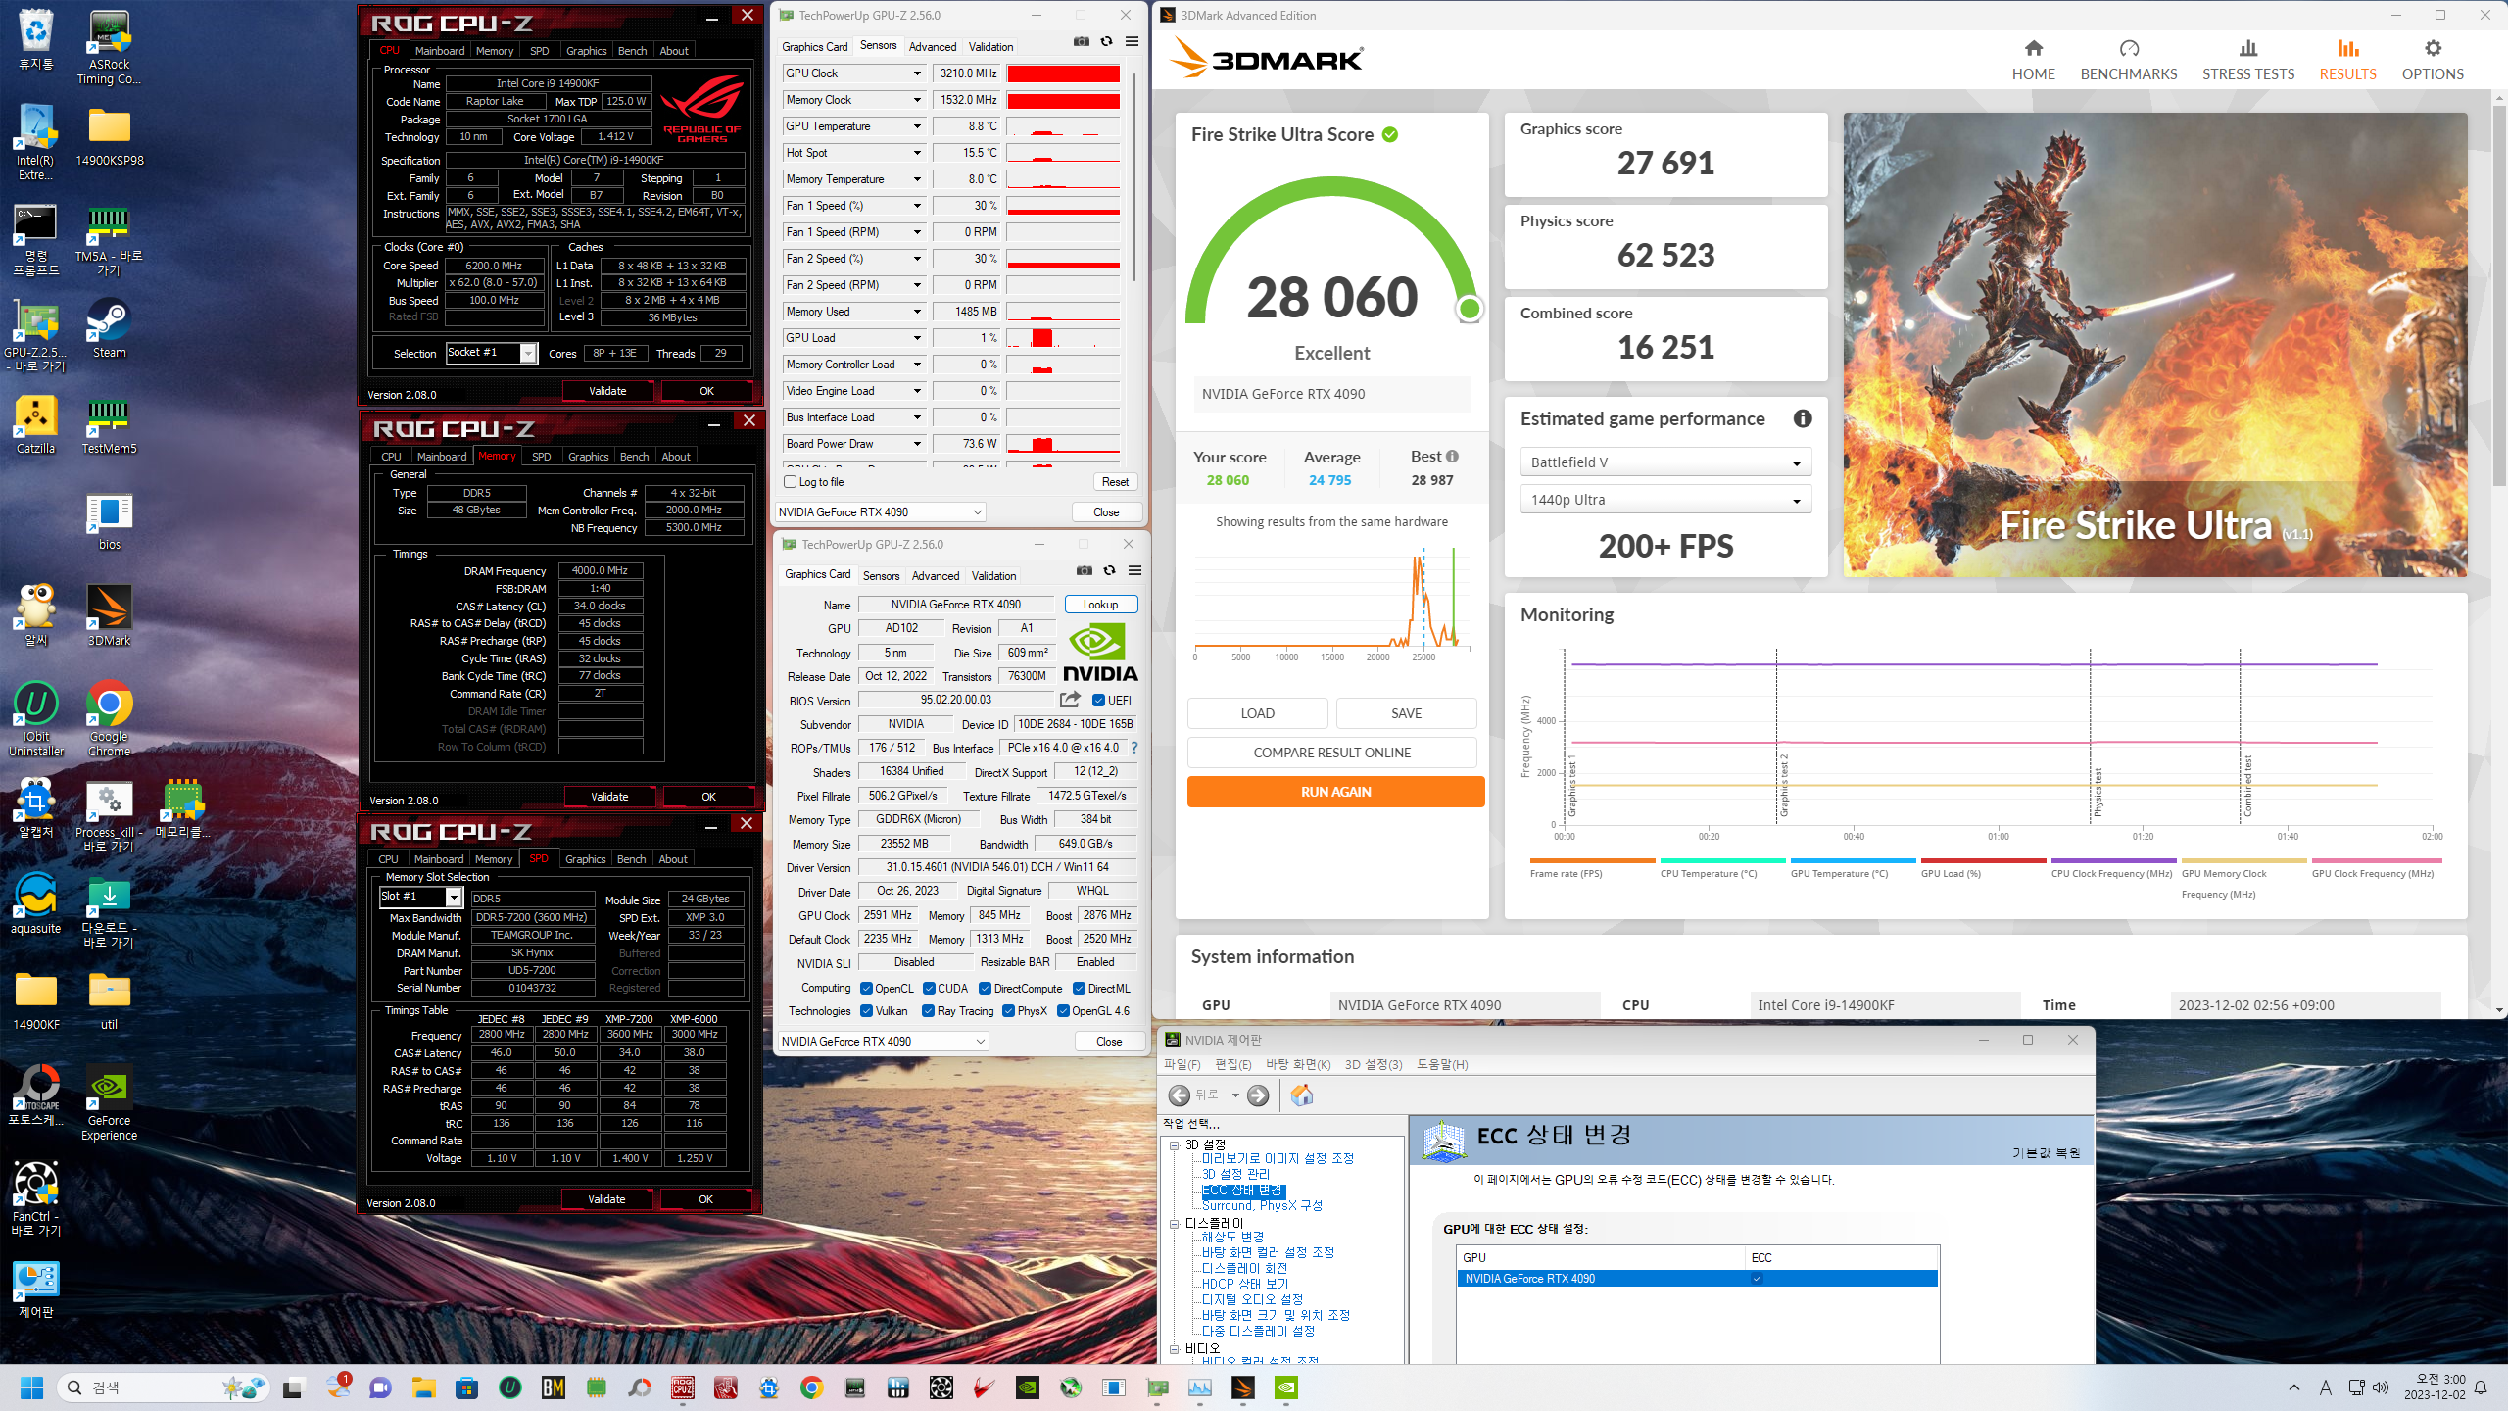Toggle the OpenCL checkbox in GPU-Z
Image resolution: width=2508 pixels, height=1411 pixels.
[866, 988]
